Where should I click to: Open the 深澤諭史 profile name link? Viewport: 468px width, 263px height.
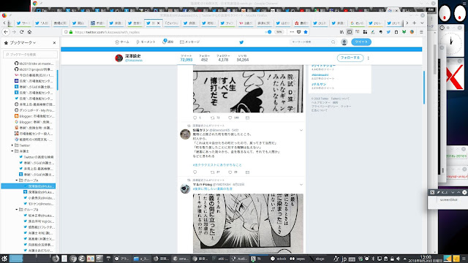(x=132, y=56)
